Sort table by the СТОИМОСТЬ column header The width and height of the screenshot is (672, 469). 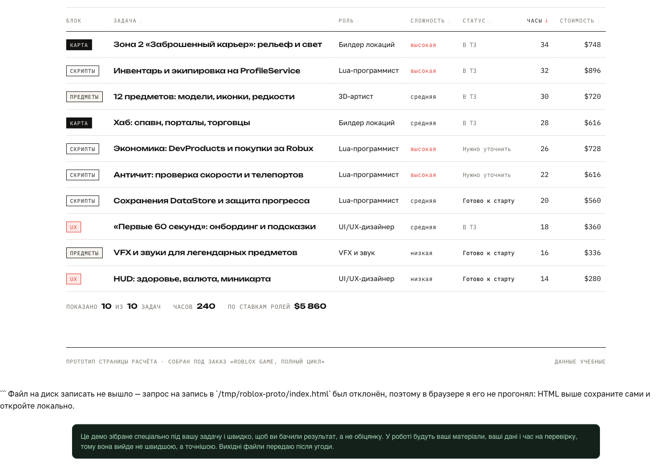pos(580,21)
